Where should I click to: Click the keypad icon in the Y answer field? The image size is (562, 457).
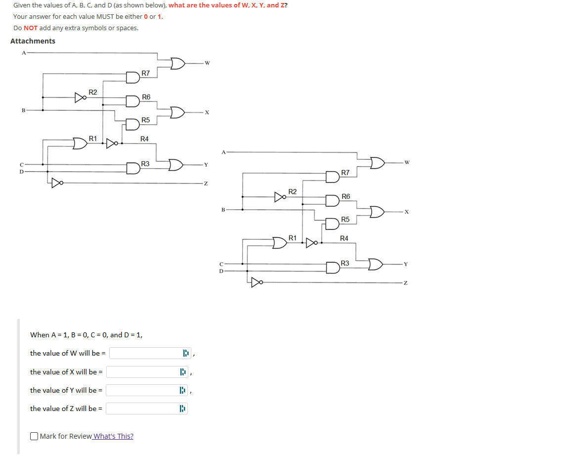[x=183, y=390]
